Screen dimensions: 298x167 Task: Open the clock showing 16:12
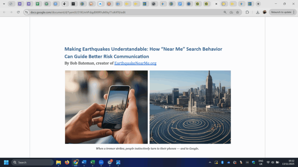point(288,162)
